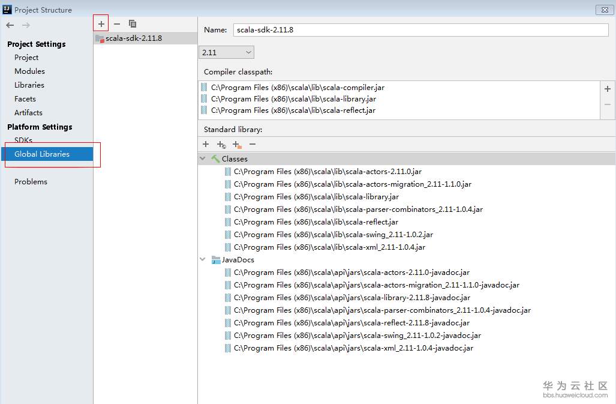Viewport: 616px width, 404px height.
Task: Add jar to Compiler classpath
Action: 608,89
